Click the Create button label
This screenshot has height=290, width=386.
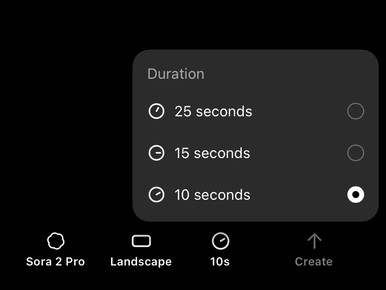click(x=314, y=261)
